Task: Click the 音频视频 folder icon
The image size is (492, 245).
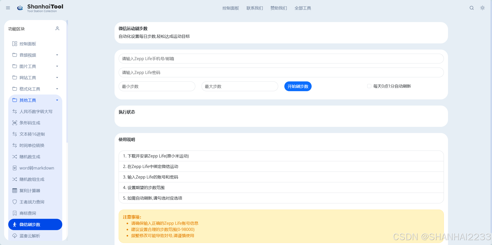Action: click(x=15, y=55)
